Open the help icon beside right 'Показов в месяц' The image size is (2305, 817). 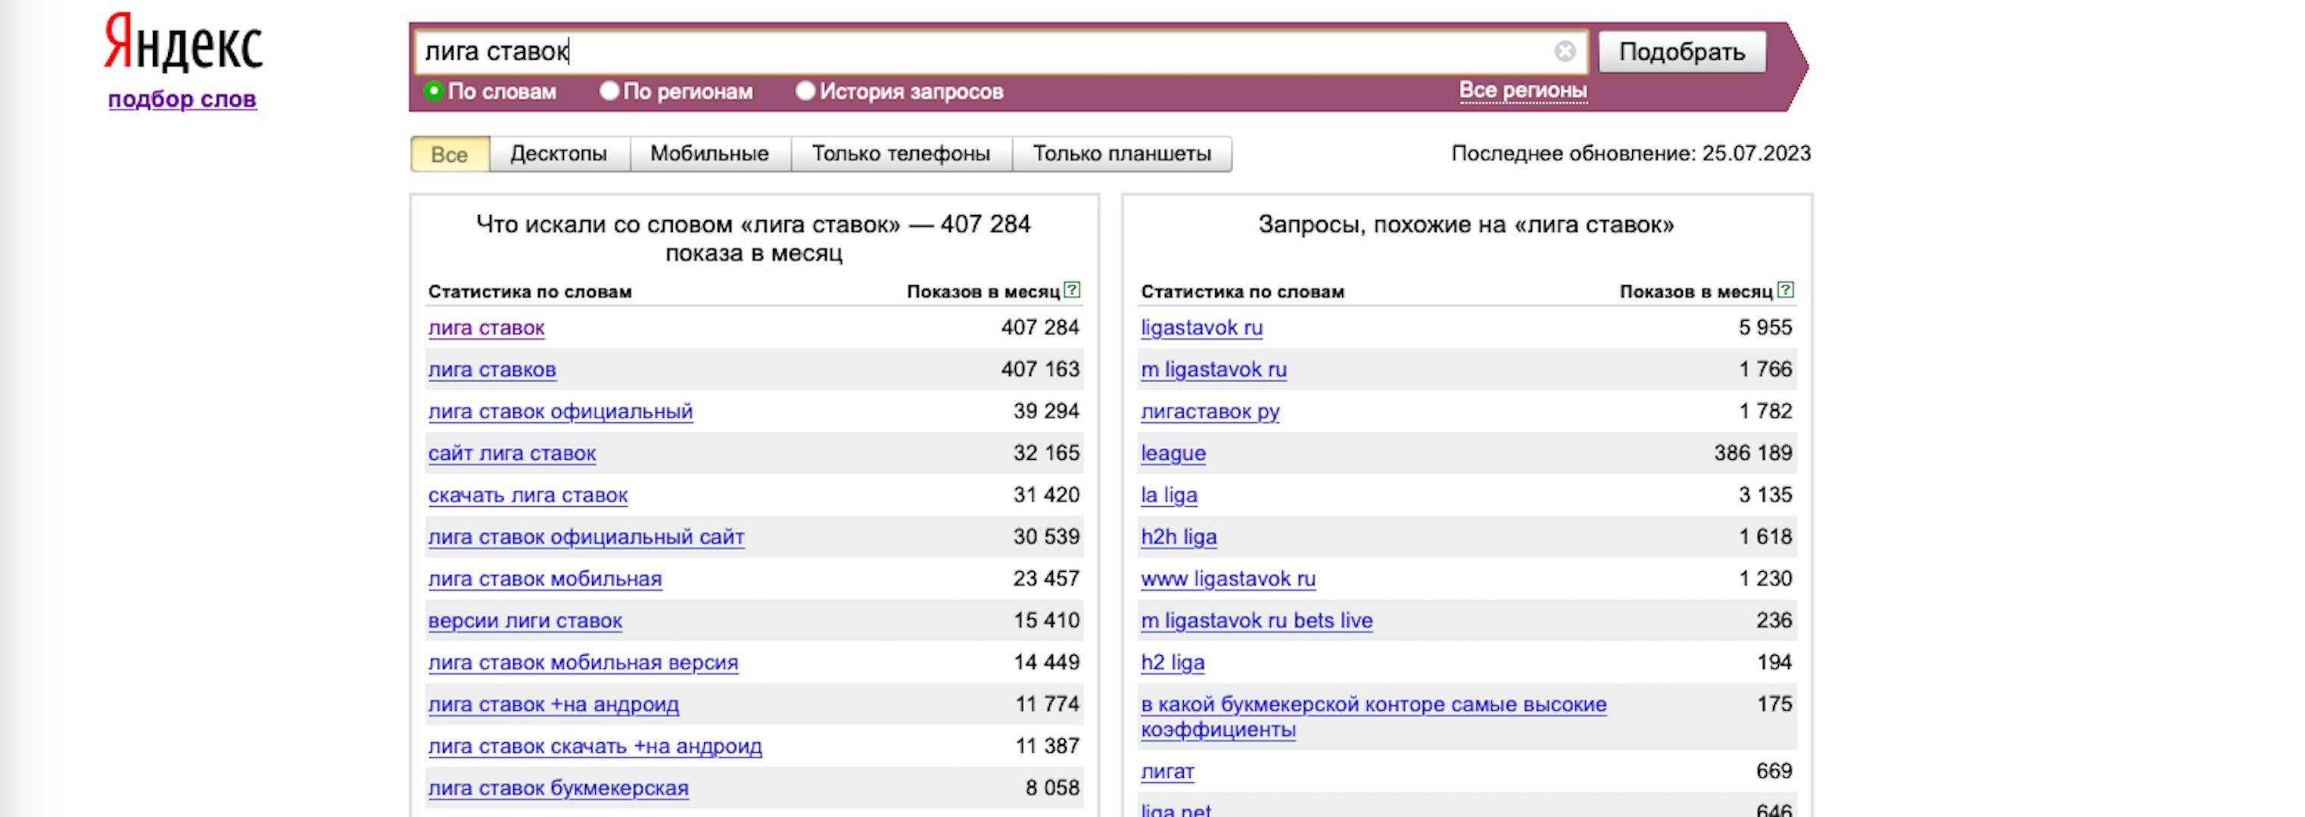tap(1785, 290)
